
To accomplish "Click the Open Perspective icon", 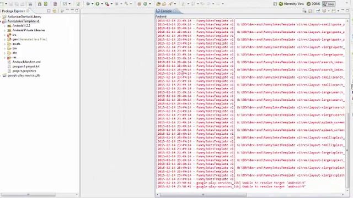I will click(x=275, y=4).
